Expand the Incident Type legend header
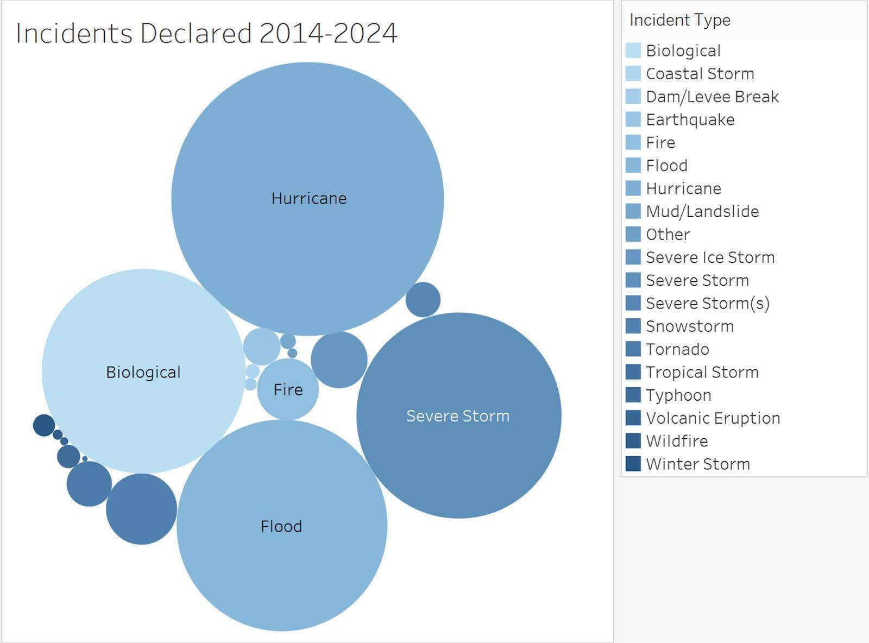 point(679,20)
